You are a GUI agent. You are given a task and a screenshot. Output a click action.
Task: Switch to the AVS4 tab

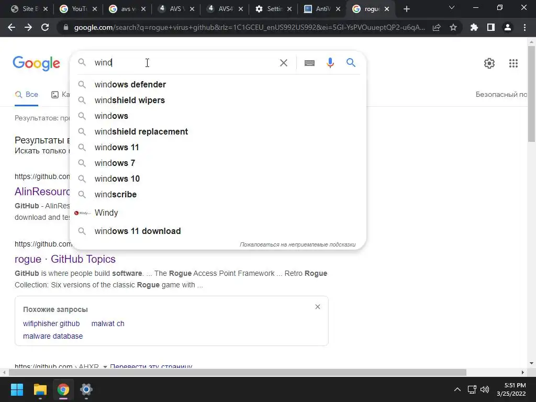[x=225, y=9]
